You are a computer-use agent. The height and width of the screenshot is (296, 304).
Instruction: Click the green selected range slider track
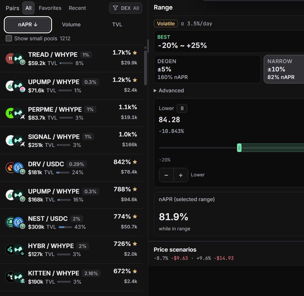(x=273, y=148)
